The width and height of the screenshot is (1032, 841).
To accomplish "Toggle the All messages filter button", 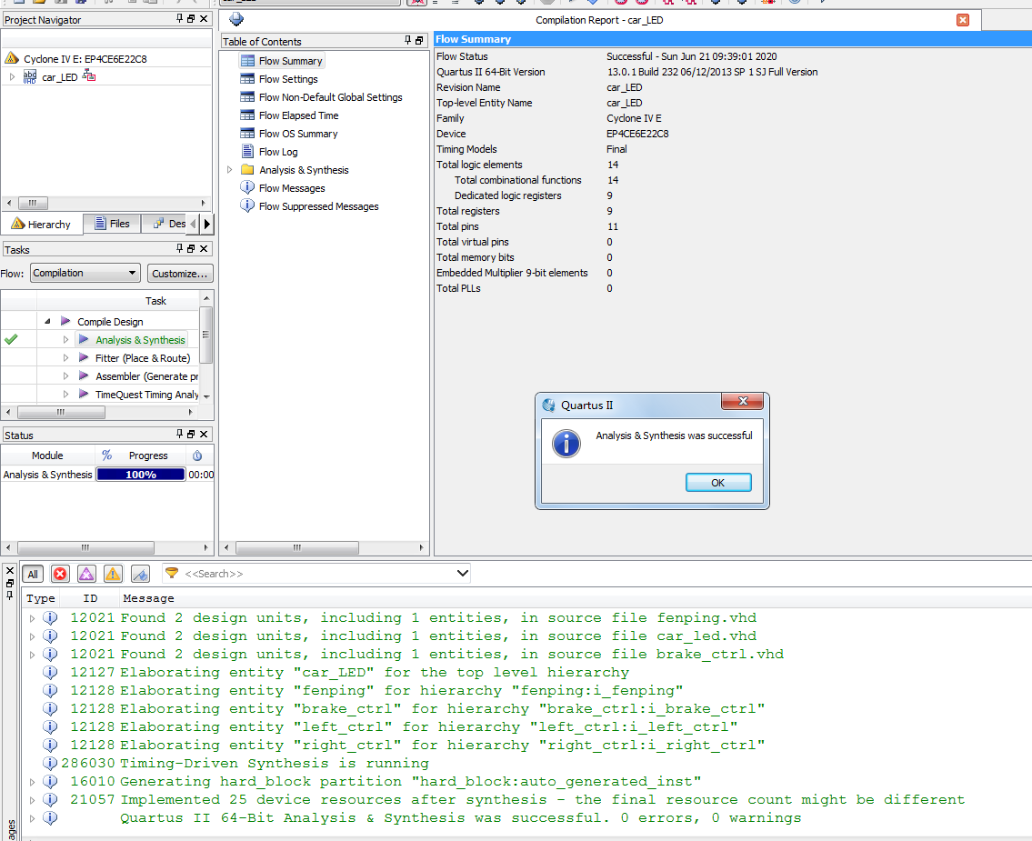I will [33, 574].
